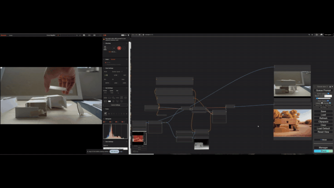Open the shutter speed value selector
The image size is (334, 188).
tap(116, 75)
